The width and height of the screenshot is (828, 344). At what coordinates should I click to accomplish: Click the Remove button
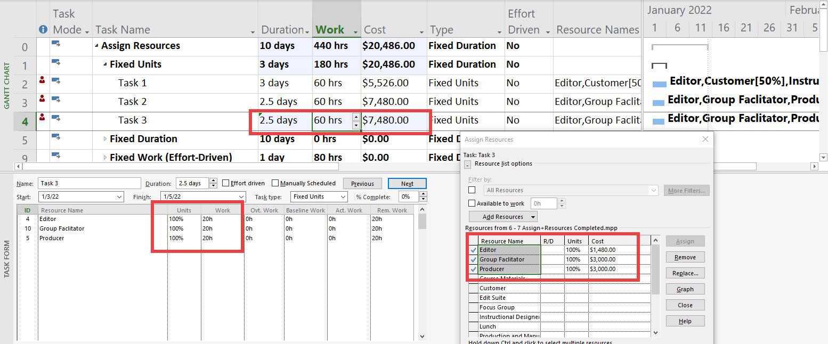[685, 257]
